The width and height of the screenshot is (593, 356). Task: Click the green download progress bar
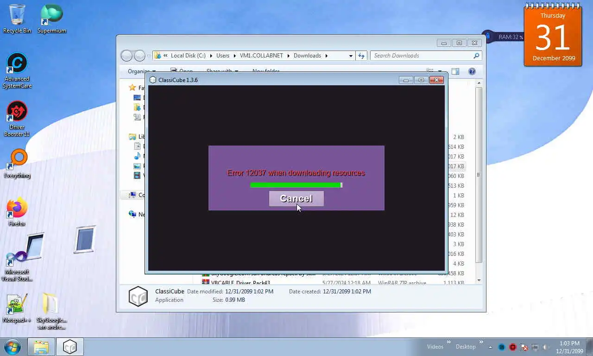[296, 185]
